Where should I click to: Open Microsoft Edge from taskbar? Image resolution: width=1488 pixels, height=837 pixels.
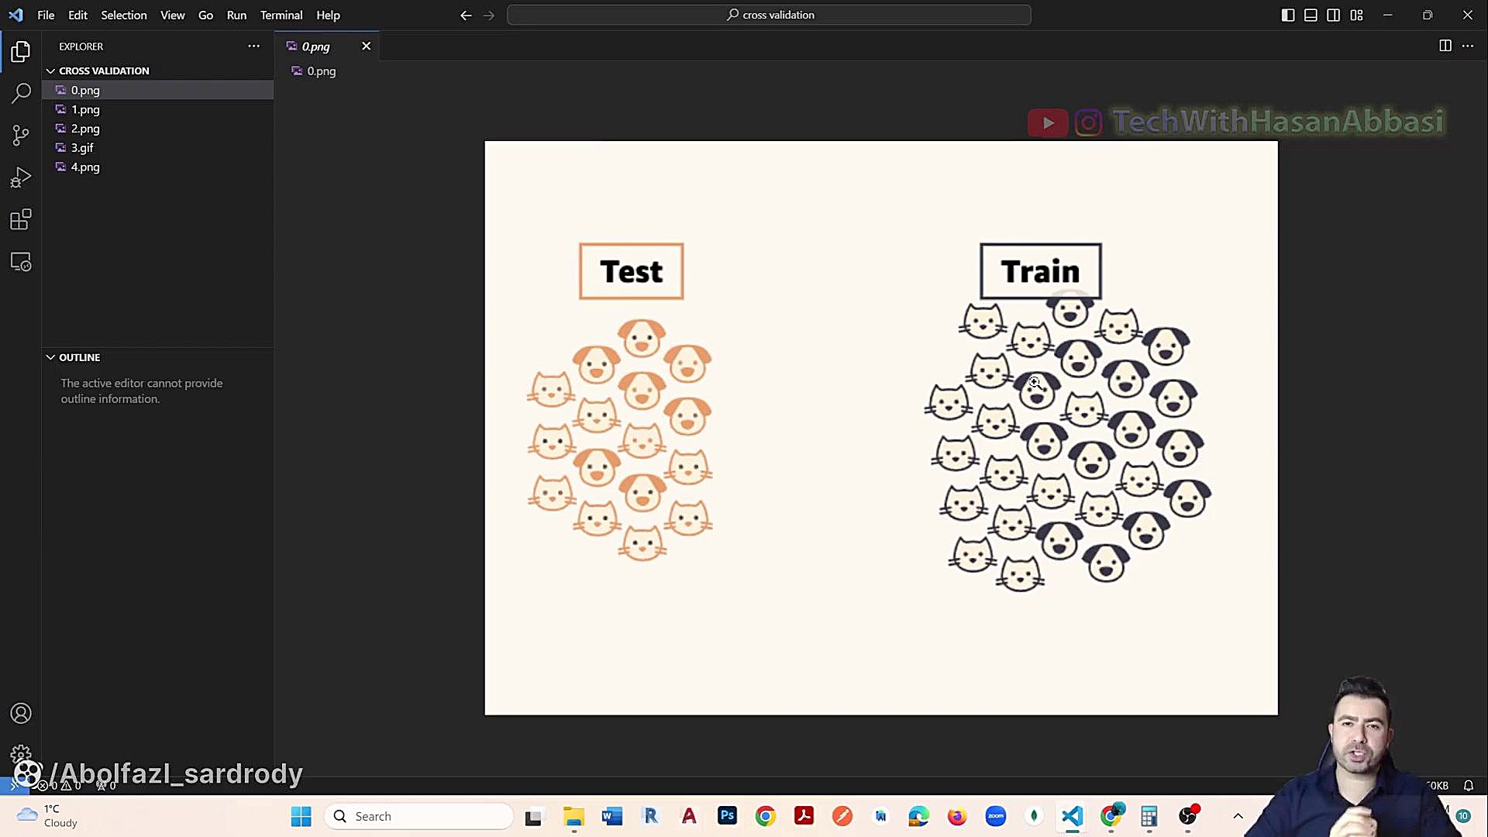919,816
